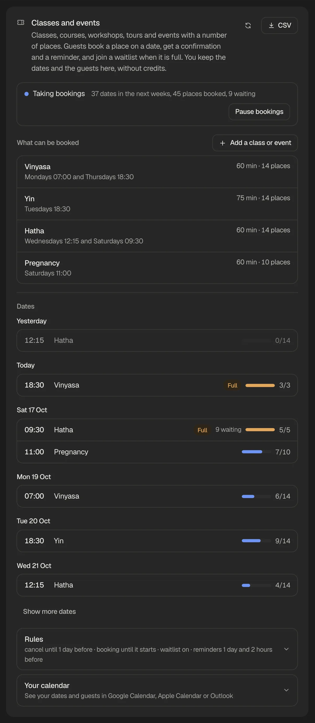The image size is (315, 723).
Task: Click the Taking bookings status dot
Action: [27, 94]
